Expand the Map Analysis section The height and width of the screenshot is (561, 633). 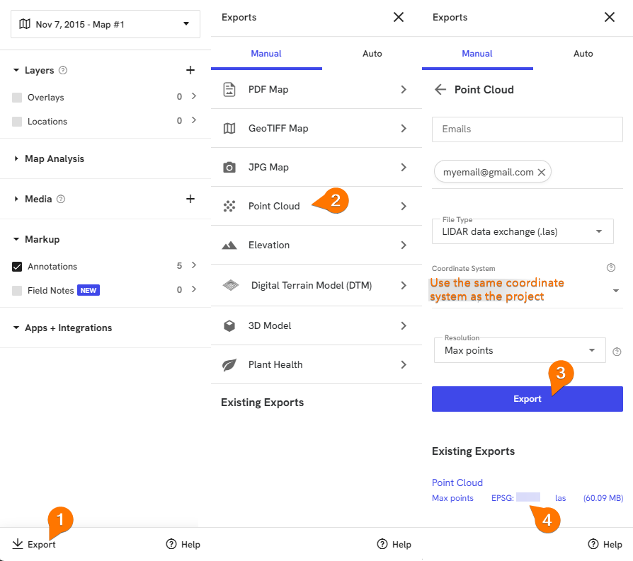(55, 159)
